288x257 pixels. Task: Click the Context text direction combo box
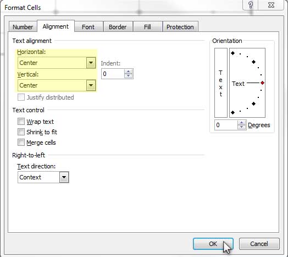[x=43, y=177]
